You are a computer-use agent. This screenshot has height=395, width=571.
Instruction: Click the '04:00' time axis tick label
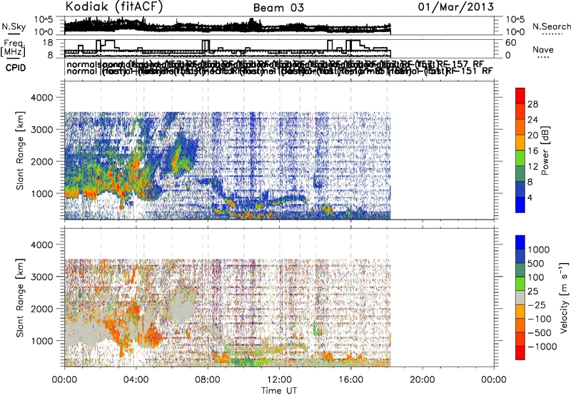(x=136, y=380)
